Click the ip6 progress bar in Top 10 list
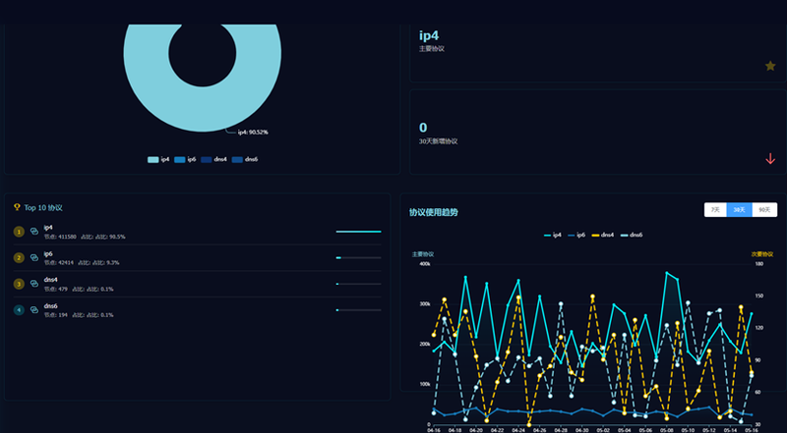This screenshot has height=433, width=787. click(x=358, y=257)
